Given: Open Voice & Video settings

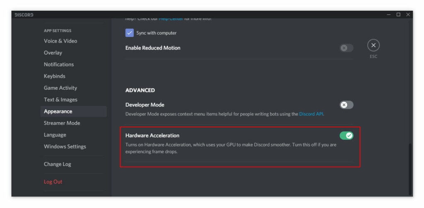Looking at the screenshot, I should click(x=73, y=41).
